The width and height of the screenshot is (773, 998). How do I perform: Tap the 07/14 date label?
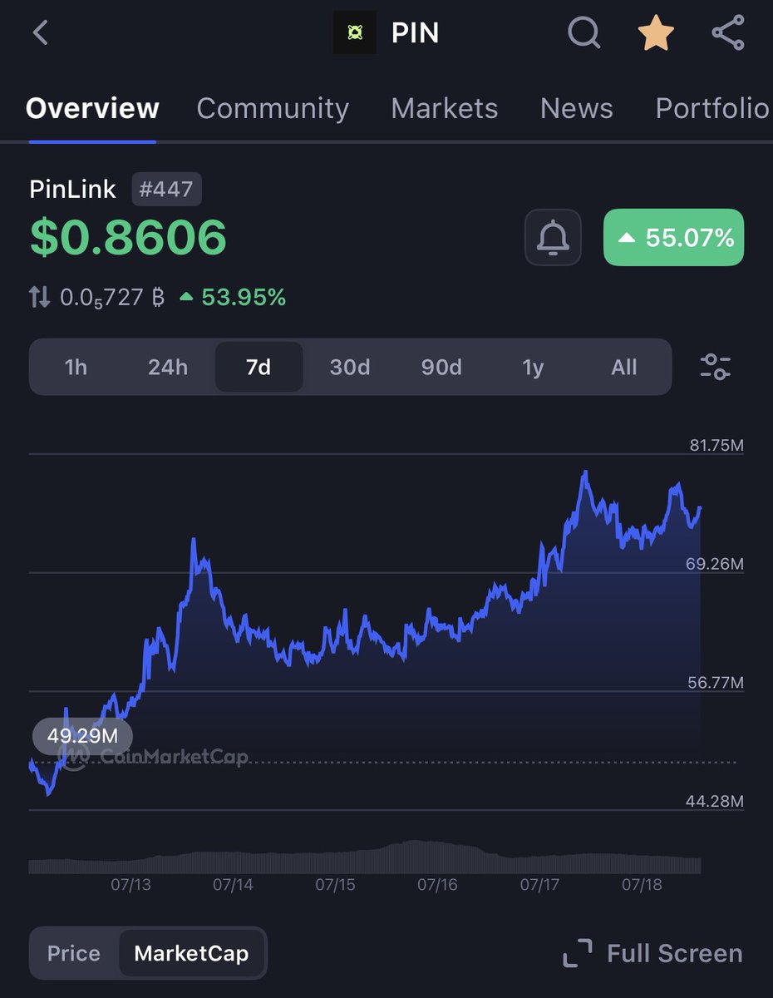[x=234, y=884]
